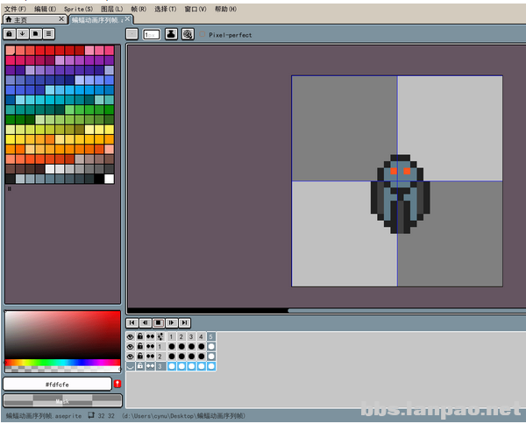526x424 pixels.
Task: Select frame 2 in the timeline header
Action: click(181, 336)
